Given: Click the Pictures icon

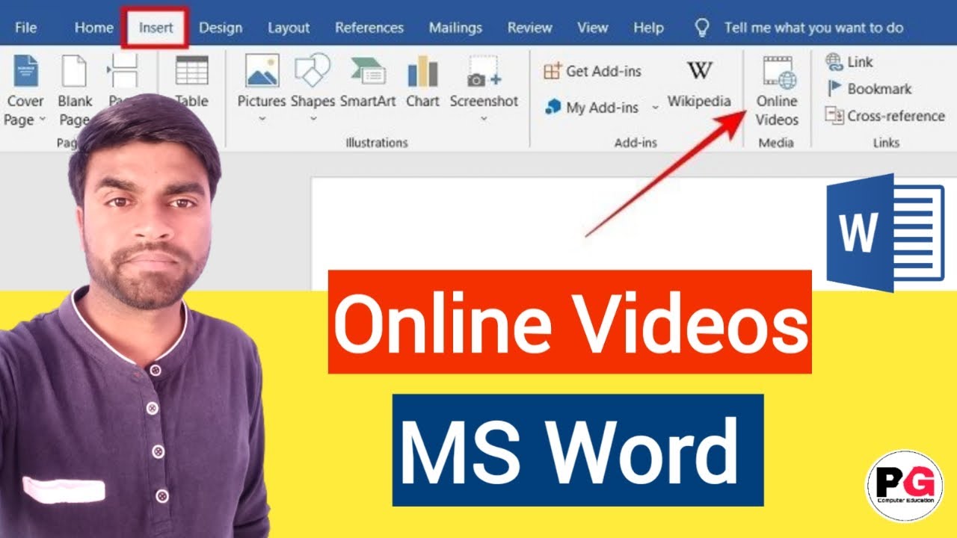Looking at the screenshot, I should [262, 71].
